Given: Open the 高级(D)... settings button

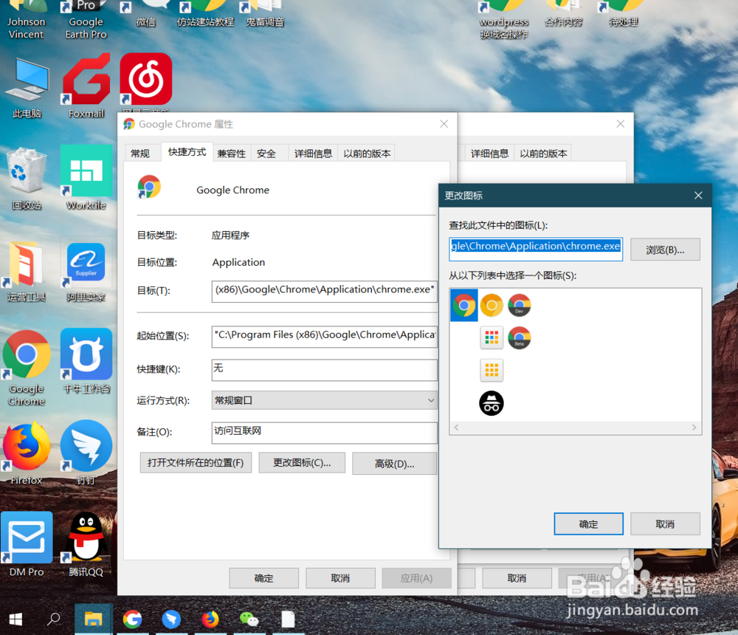Looking at the screenshot, I should 394,464.
